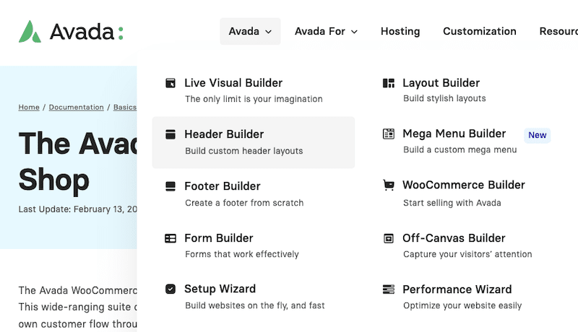The width and height of the screenshot is (578, 332).
Task: Click the Live Visual Builder icon
Action: point(171,83)
